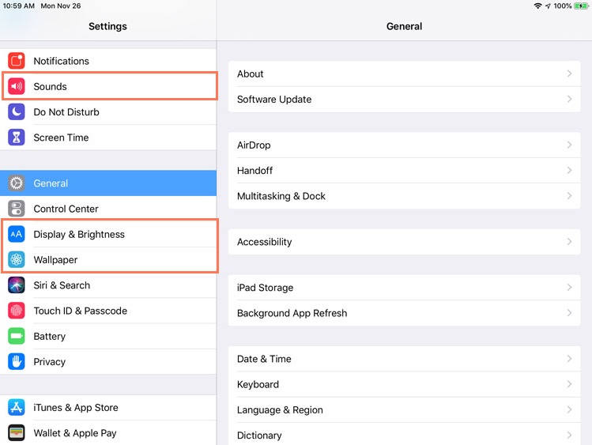Viewport: 592px width, 445px height.
Task: Open the iPad Storage row
Action: click(x=403, y=288)
